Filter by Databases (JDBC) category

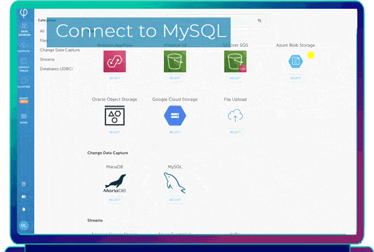56,69
